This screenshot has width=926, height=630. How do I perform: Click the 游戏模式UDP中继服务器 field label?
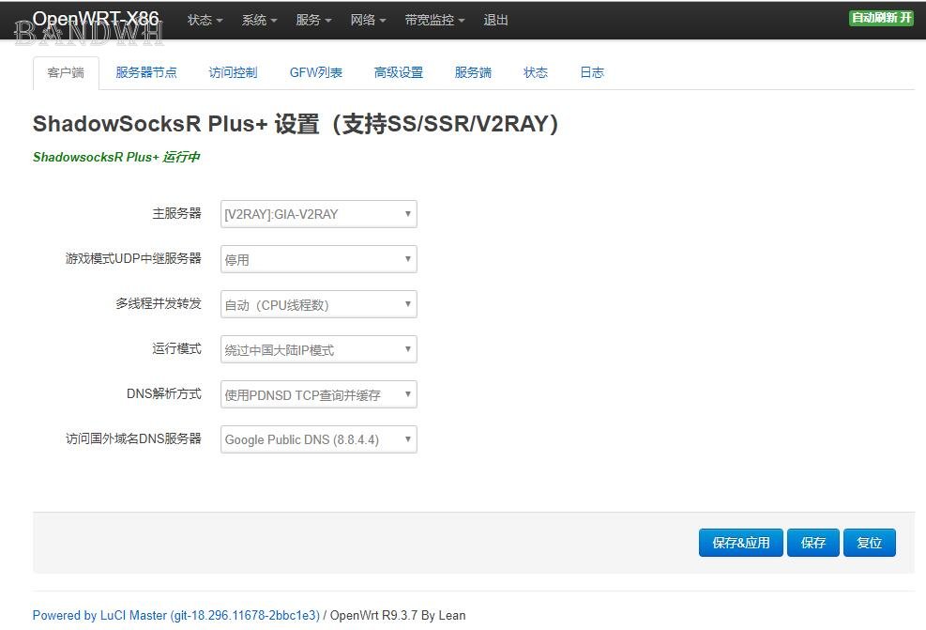[133, 258]
